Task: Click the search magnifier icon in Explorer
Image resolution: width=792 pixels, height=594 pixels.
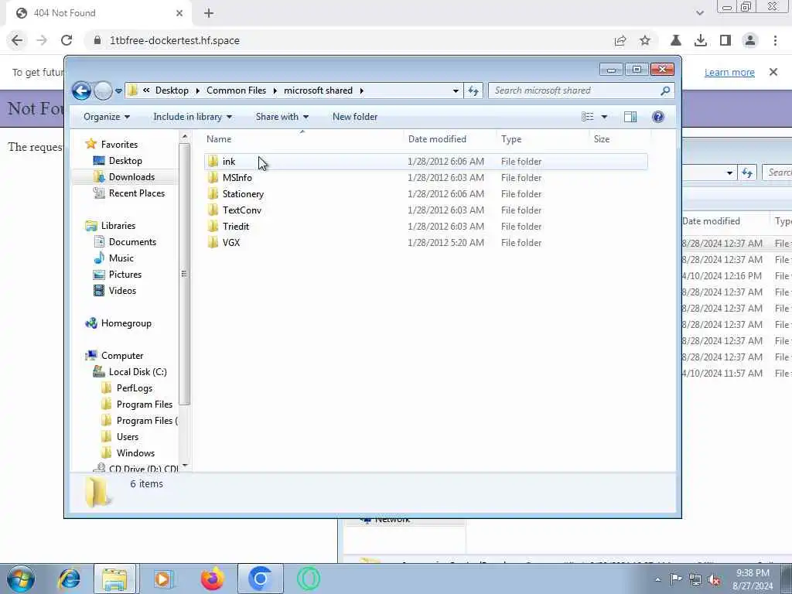Action: coord(665,90)
